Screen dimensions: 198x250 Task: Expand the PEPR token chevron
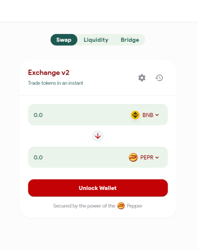pyautogui.click(x=157, y=157)
